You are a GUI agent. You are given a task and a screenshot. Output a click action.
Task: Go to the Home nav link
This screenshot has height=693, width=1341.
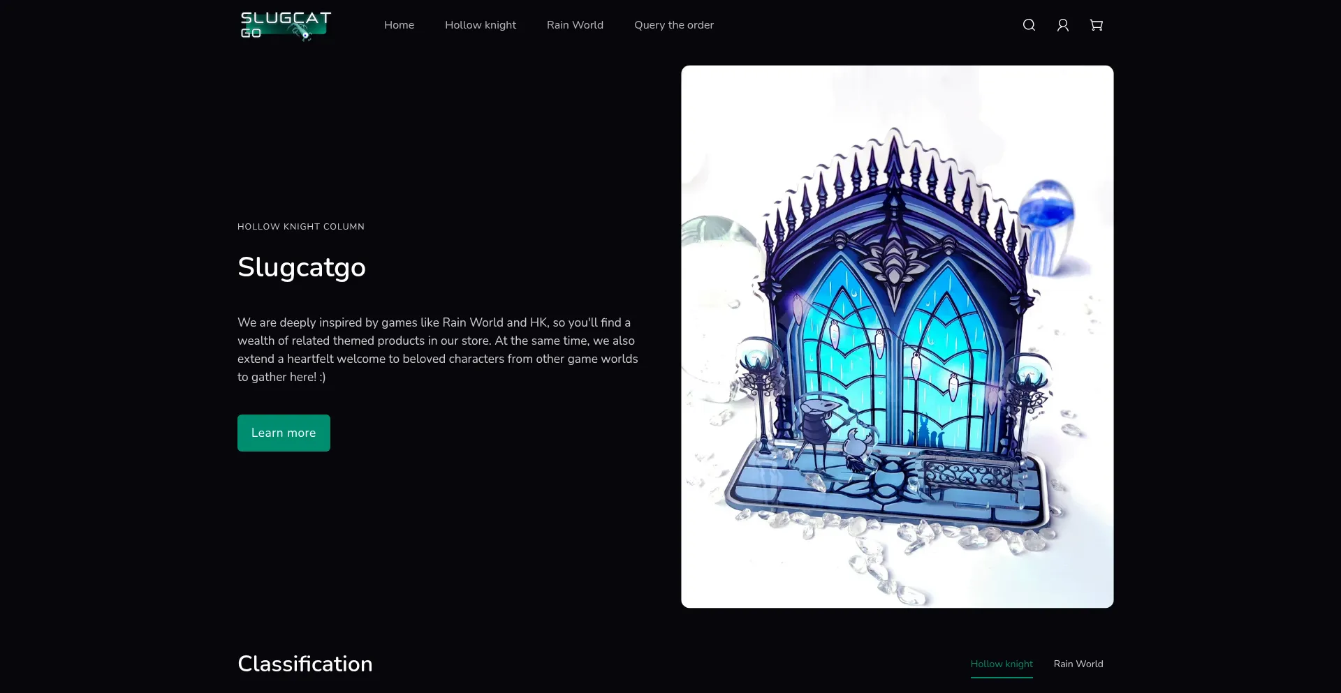399,25
